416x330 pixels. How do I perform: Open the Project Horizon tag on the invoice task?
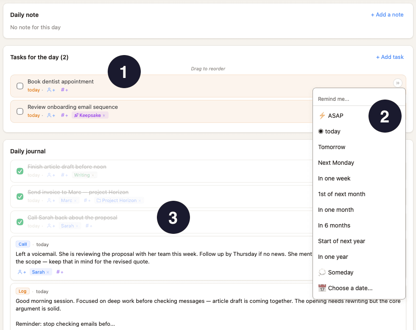118,200
